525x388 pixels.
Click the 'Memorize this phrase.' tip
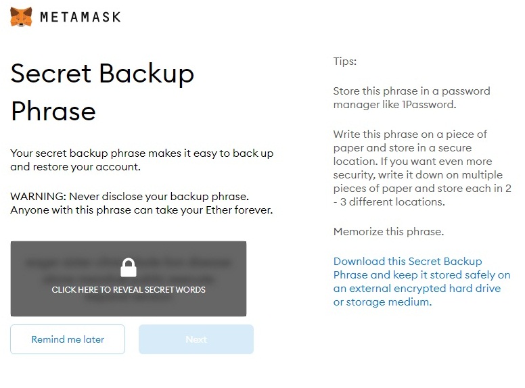click(x=388, y=232)
